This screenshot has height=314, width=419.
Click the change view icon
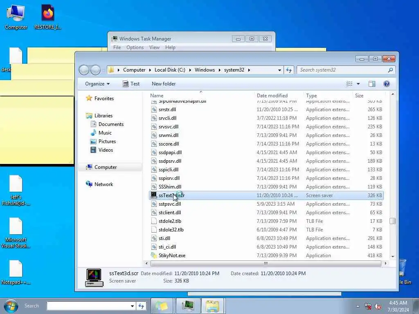tap(349, 84)
